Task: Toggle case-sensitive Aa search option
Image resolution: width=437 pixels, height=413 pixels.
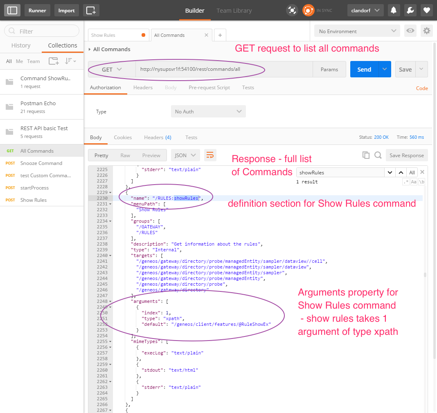Action: coord(414,182)
